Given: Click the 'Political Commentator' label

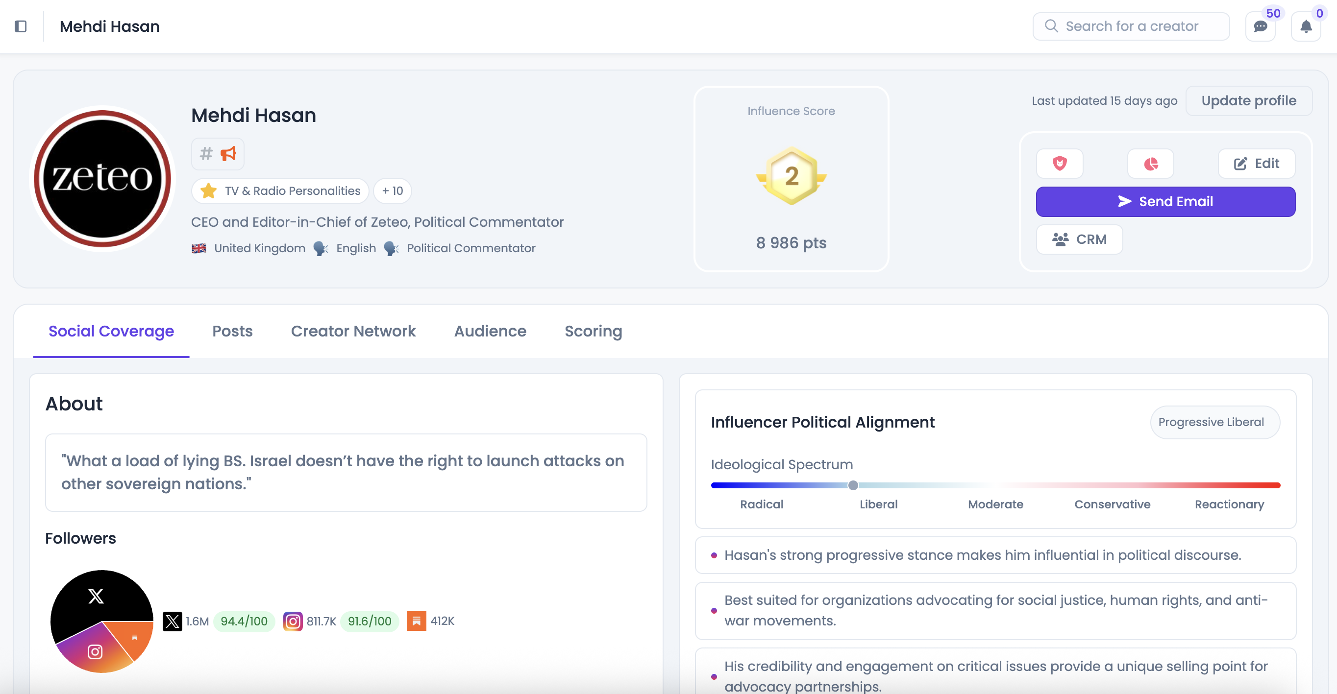Looking at the screenshot, I should pyautogui.click(x=471, y=248).
